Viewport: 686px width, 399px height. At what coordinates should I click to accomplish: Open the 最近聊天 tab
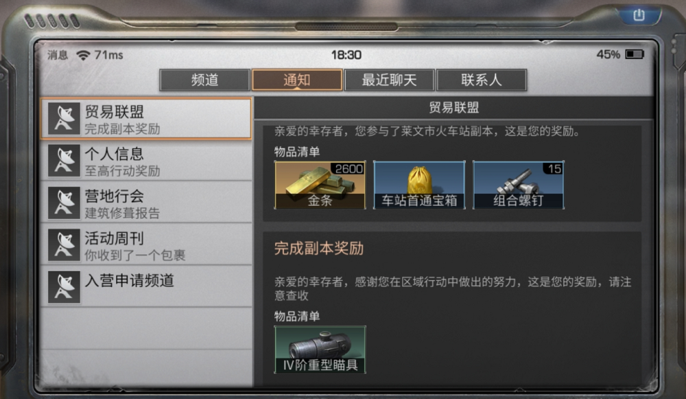390,80
